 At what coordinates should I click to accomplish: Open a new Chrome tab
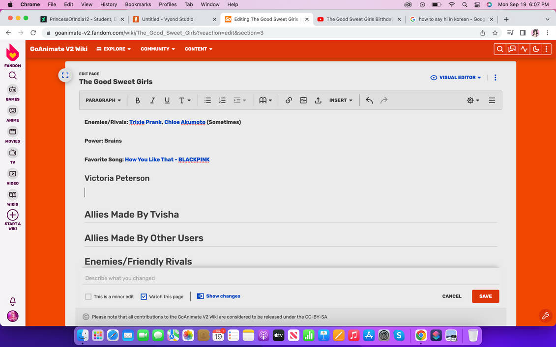tap(506, 19)
